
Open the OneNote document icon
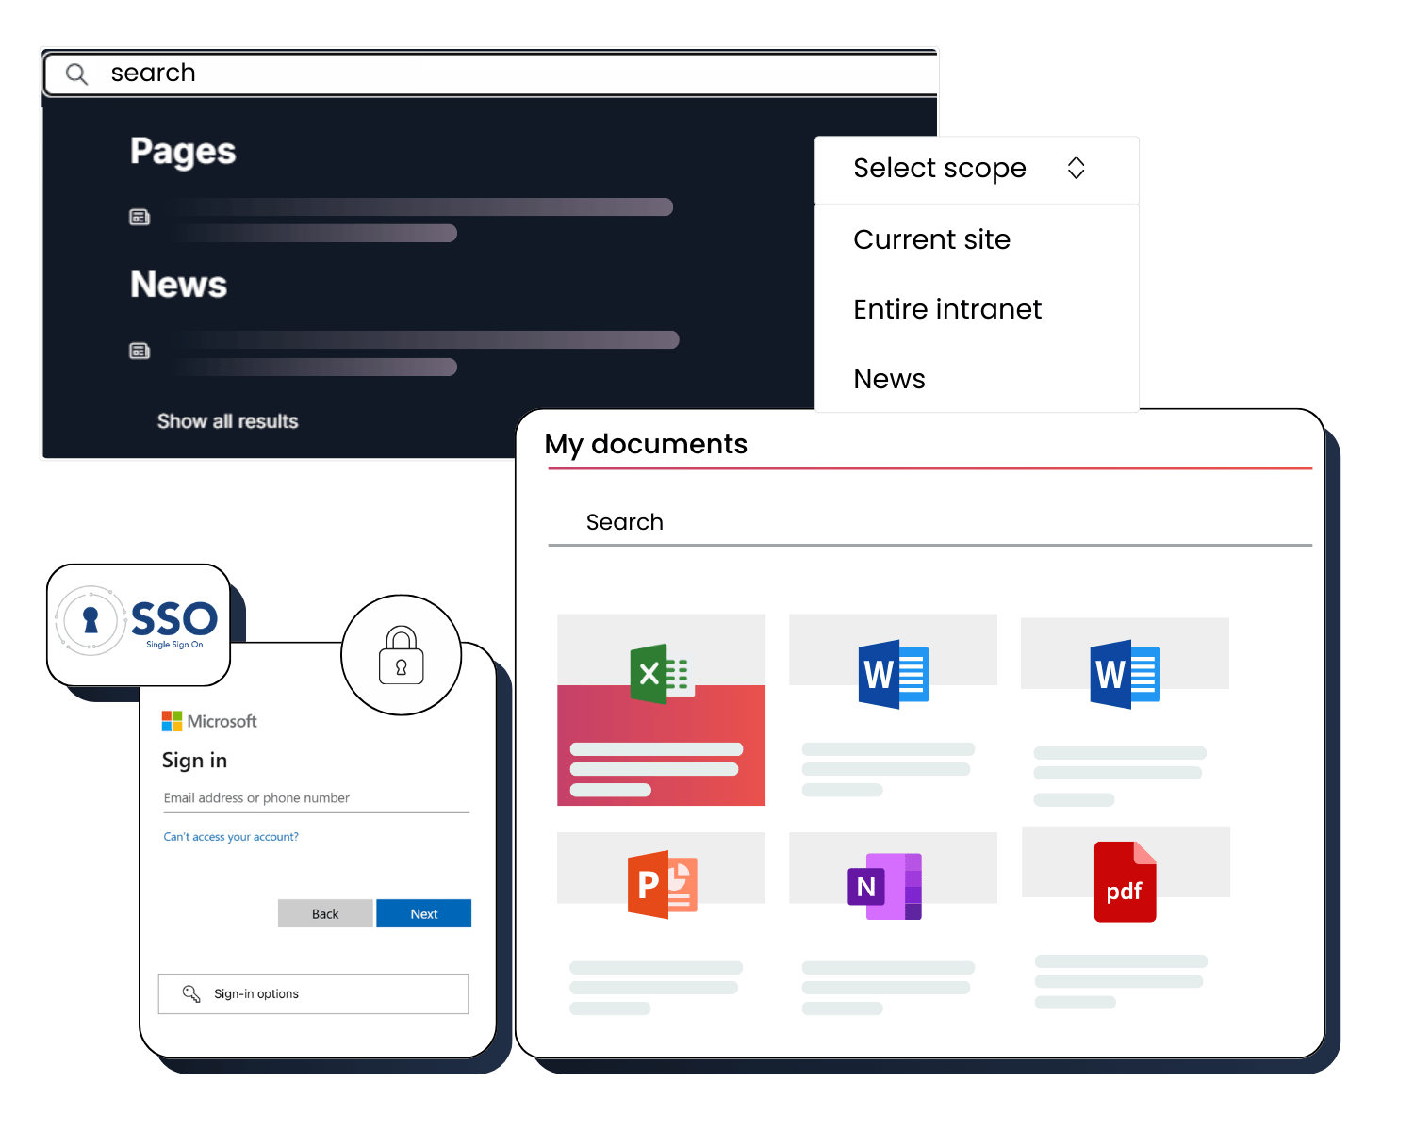[x=884, y=886]
